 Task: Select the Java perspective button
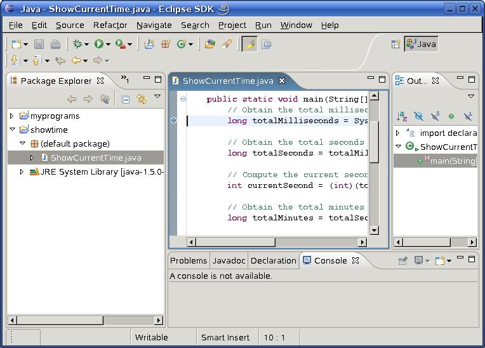coord(421,44)
